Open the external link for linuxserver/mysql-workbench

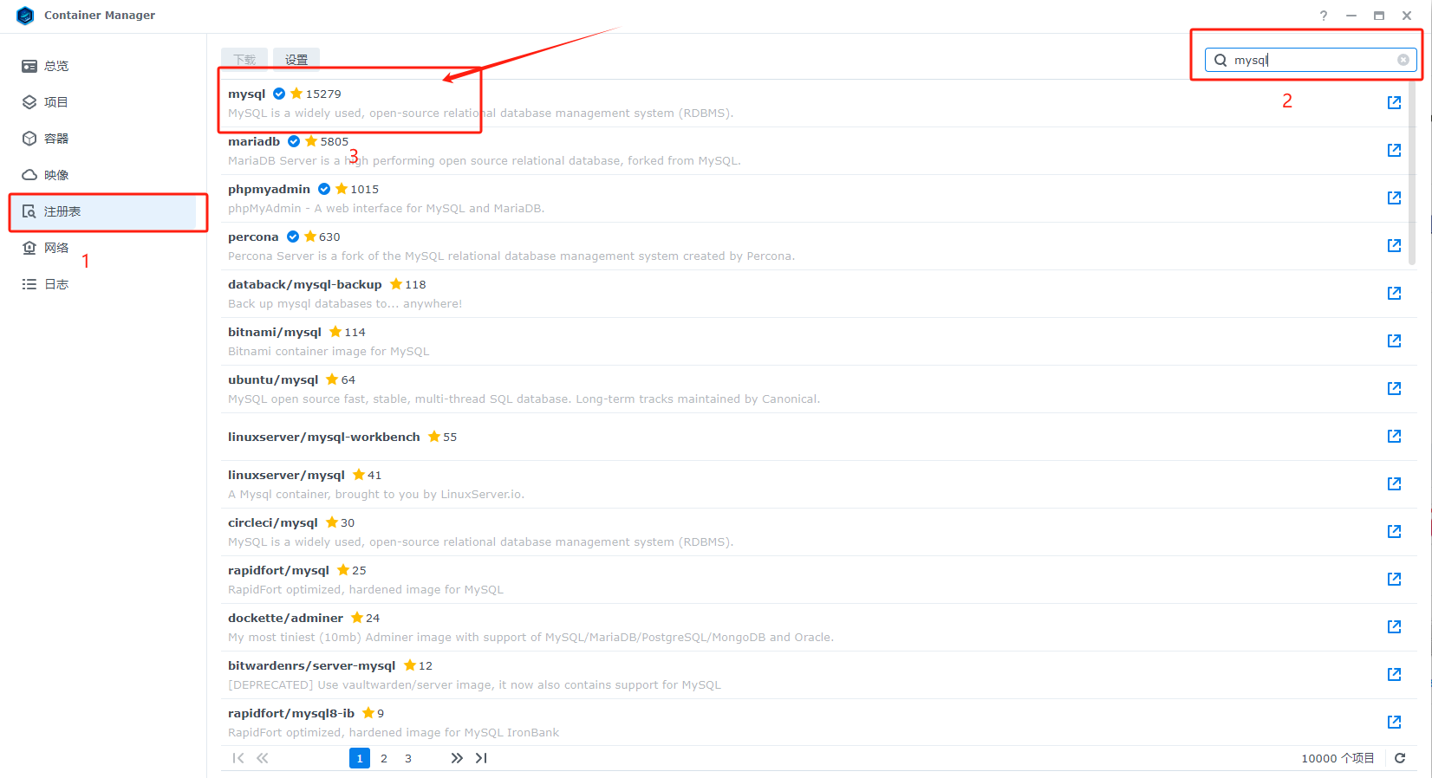pos(1394,436)
